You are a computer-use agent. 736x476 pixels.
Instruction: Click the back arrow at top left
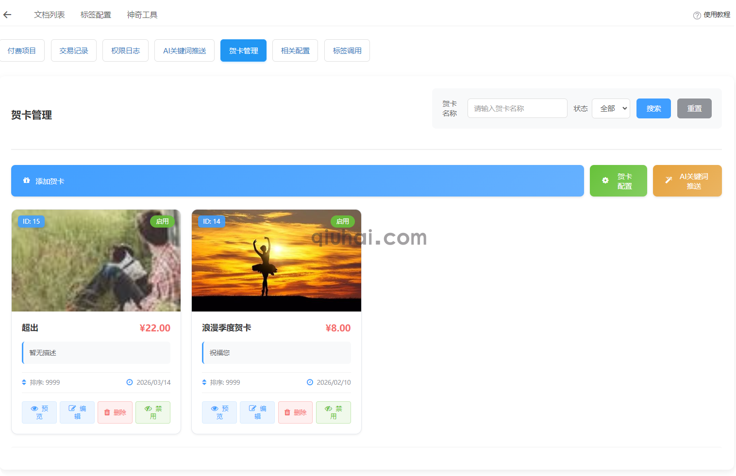coord(7,15)
